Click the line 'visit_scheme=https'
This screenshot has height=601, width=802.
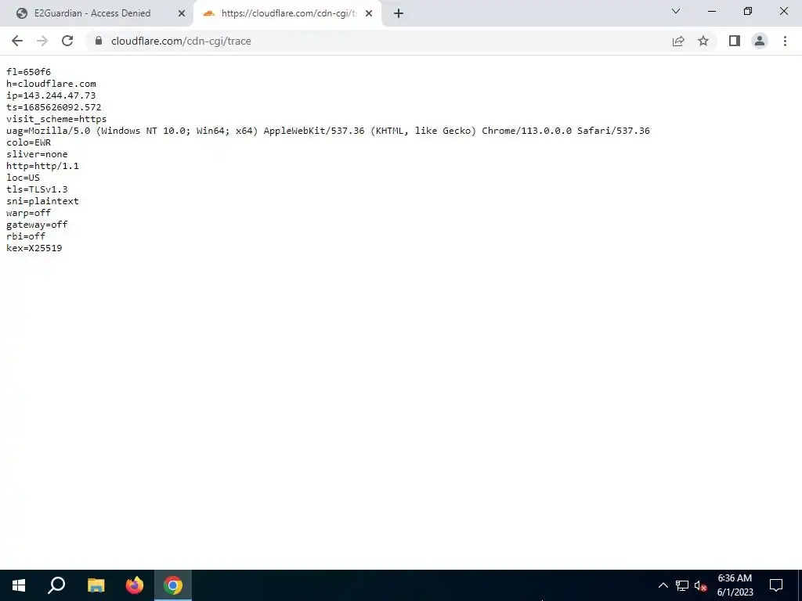coord(56,119)
